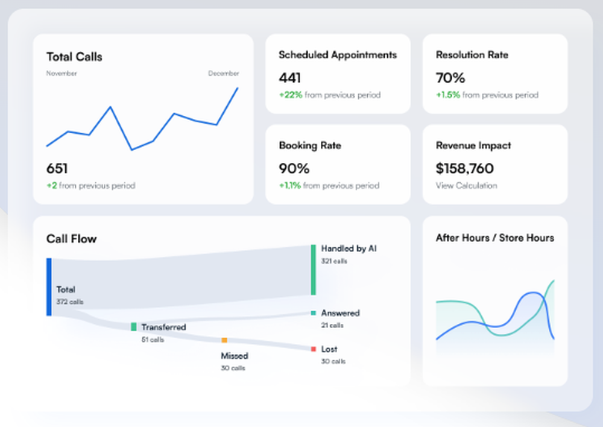
Task: Select the $158,760 revenue value
Action: pyautogui.click(x=464, y=168)
